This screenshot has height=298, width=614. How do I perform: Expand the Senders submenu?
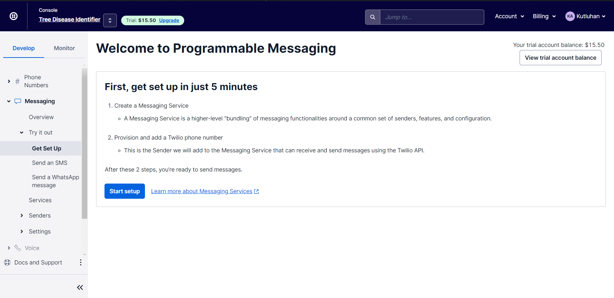click(x=22, y=216)
